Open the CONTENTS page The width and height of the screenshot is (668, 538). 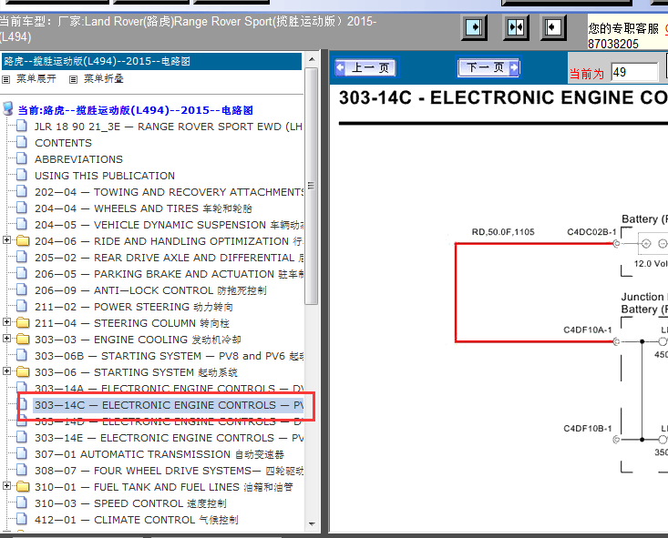pyautogui.click(x=63, y=143)
